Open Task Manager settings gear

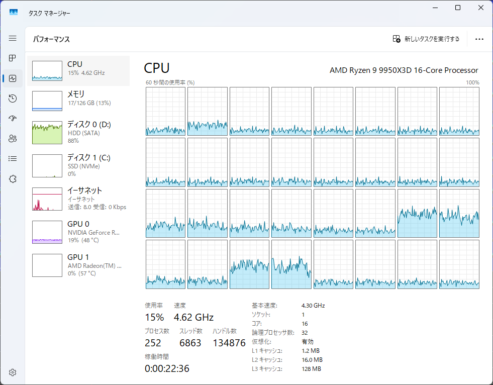[13, 373]
